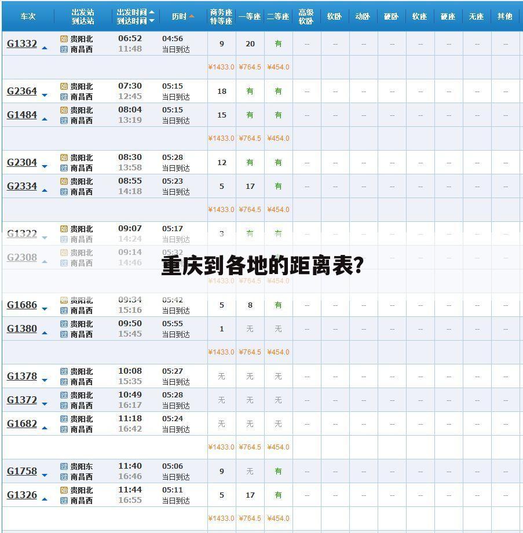
Task: Expand price row arrow beside G1378
Action: 45,381
